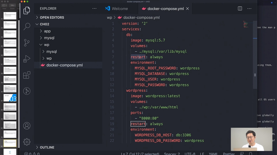Click the errors and warnings status indicator
Screen dimensions: 277x155
[32, 154]
